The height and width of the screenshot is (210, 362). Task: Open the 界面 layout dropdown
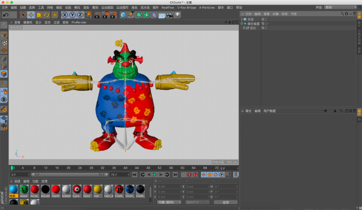[x=340, y=7]
